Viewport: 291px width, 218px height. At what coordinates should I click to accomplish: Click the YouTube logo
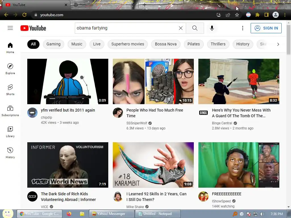33,28
